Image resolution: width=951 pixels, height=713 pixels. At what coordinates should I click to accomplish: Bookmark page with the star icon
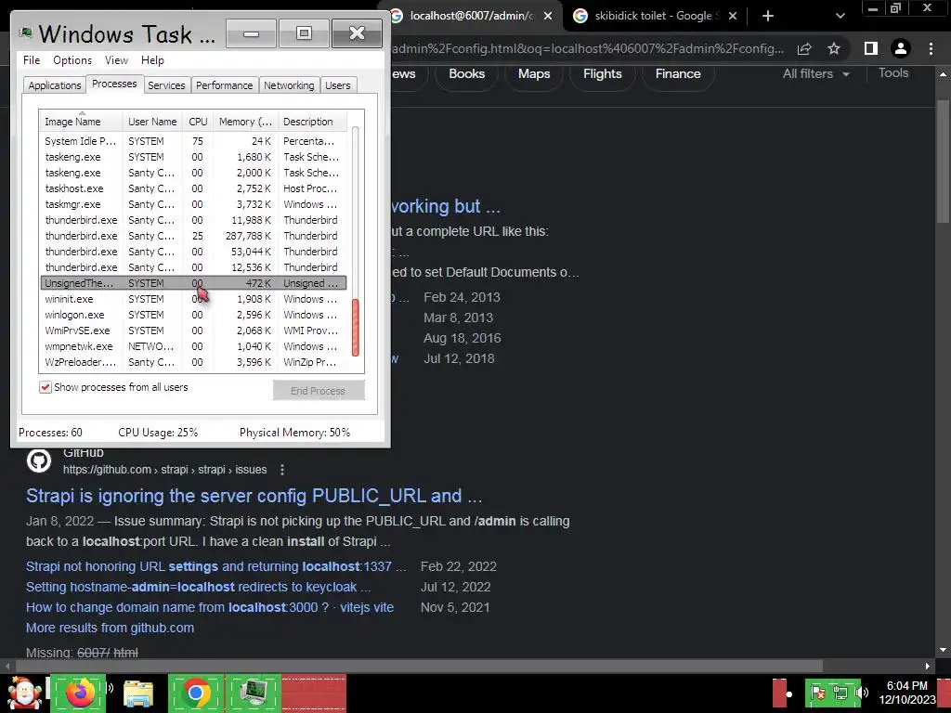click(834, 49)
